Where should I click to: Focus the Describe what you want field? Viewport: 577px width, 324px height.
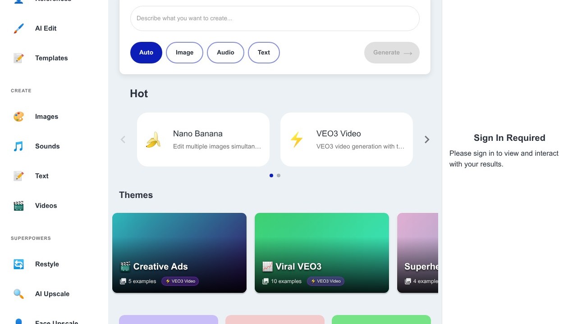coord(275,18)
